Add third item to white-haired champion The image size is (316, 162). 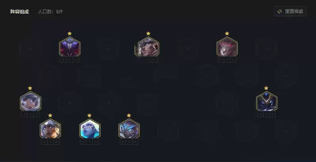click(36, 114)
